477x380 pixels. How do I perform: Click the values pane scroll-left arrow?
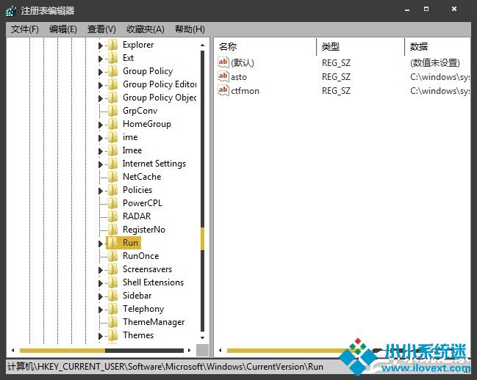click(220, 350)
